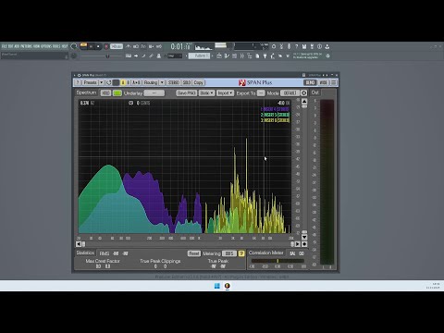Click the spectrum vertical scroll up arrow
This screenshot has width=444, height=333.
point(304,102)
